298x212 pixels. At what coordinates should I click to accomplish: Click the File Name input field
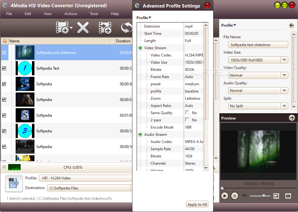(258, 45)
